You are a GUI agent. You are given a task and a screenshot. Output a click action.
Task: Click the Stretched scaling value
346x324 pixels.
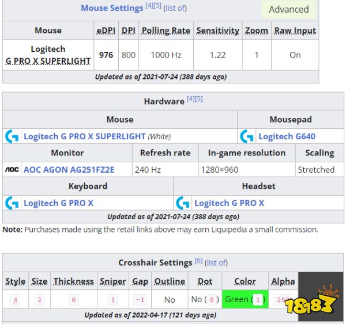(316, 170)
